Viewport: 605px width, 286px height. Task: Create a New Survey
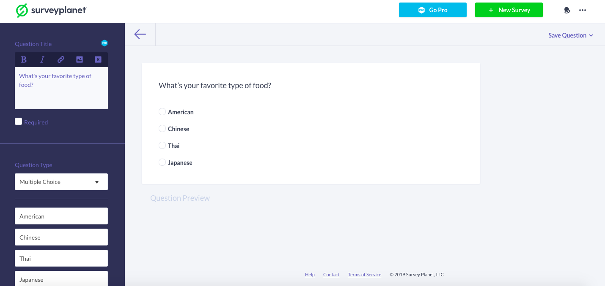[x=509, y=10]
